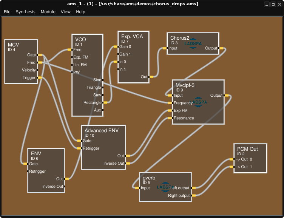Select the Mvclpf-3 module title
Screen dimensions: 284x218
[x=185, y=85]
